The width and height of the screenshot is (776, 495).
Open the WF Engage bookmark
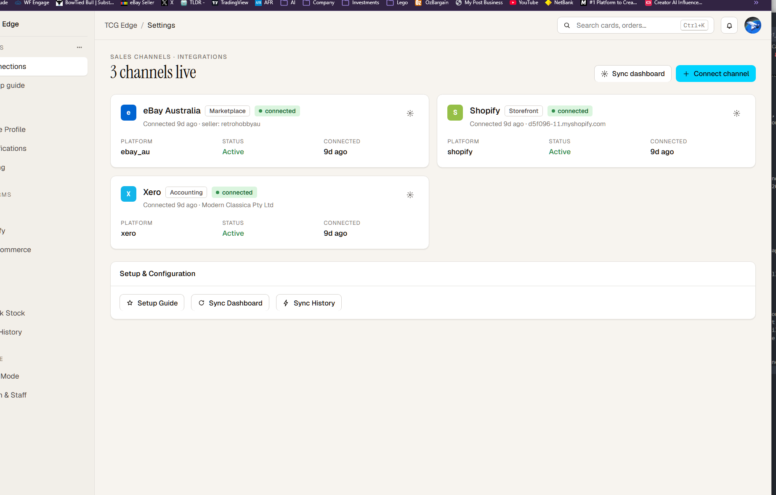(32, 3)
